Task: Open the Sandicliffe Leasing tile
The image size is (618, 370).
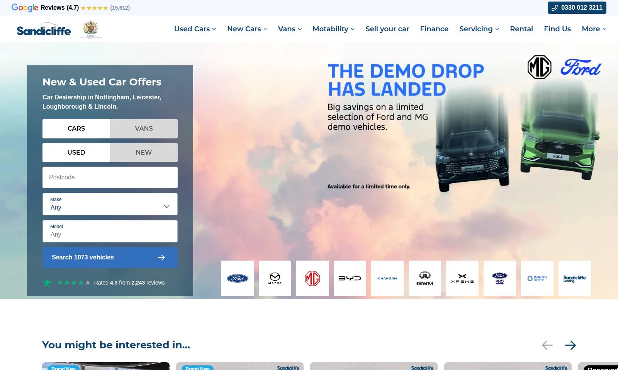Action: click(575, 278)
